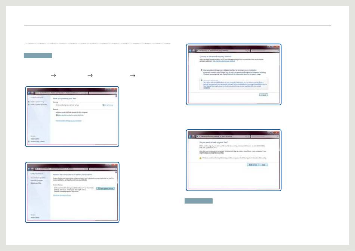Click Advanced Recovery Methods breadcrumb in User File Backup window
This screenshot has height=251, width=355.
point(210,136)
